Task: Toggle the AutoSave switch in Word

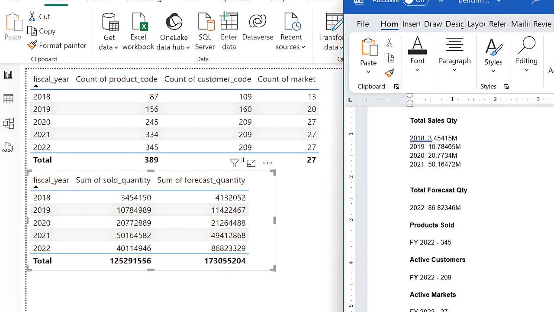Action: pos(415,2)
